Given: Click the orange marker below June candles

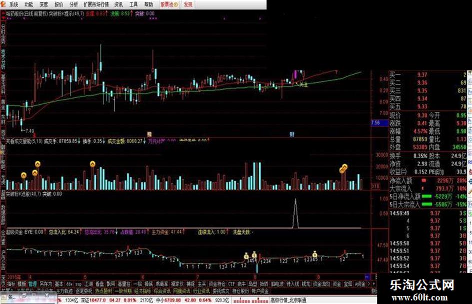Looking at the screenshot, I should (149, 134).
